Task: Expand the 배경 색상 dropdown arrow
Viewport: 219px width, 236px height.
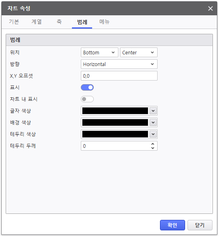Action: [x=153, y=122]
